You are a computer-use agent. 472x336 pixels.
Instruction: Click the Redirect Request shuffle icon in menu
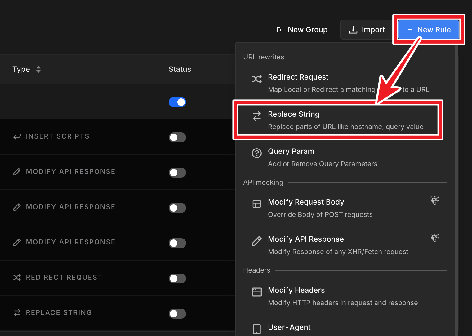coord(256,79)
